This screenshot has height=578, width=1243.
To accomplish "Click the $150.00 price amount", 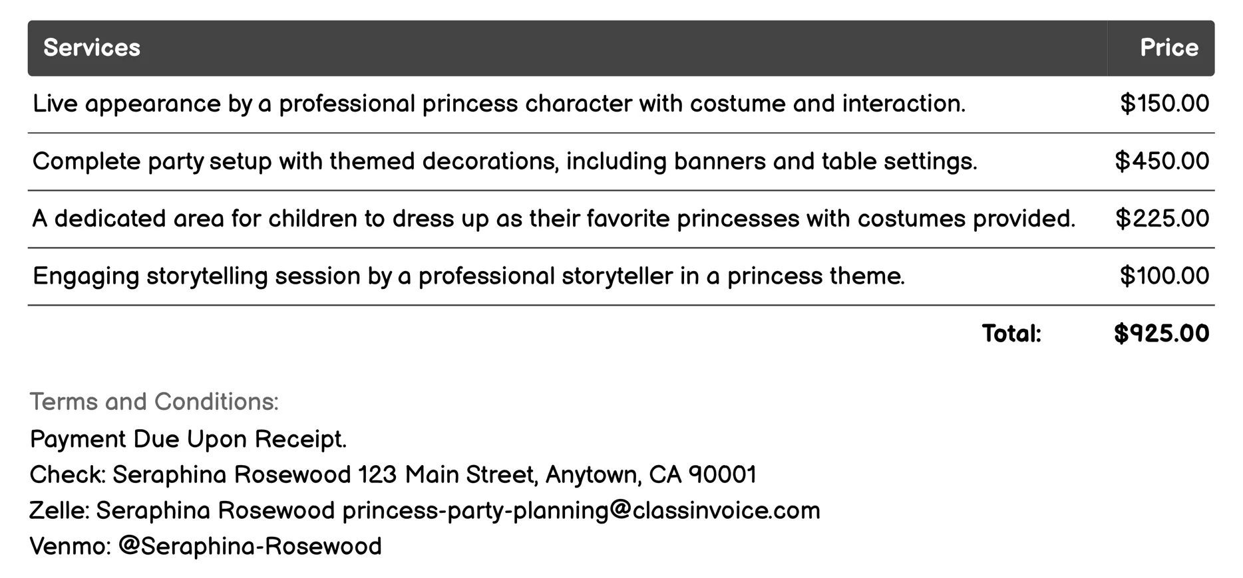I will (1164, 104).
